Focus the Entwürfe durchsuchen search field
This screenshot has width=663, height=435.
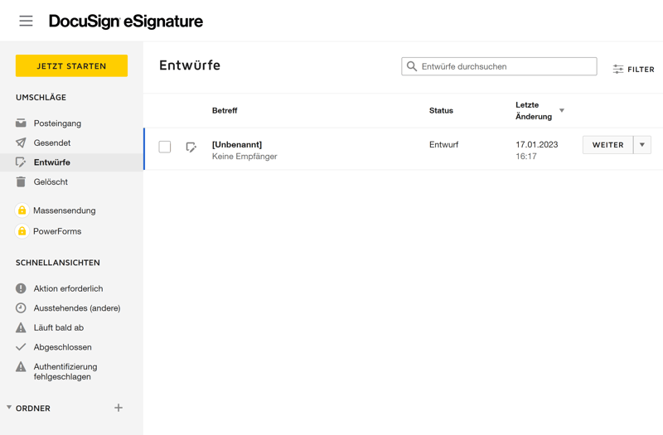pyautogui.click(x=506, y=66)
